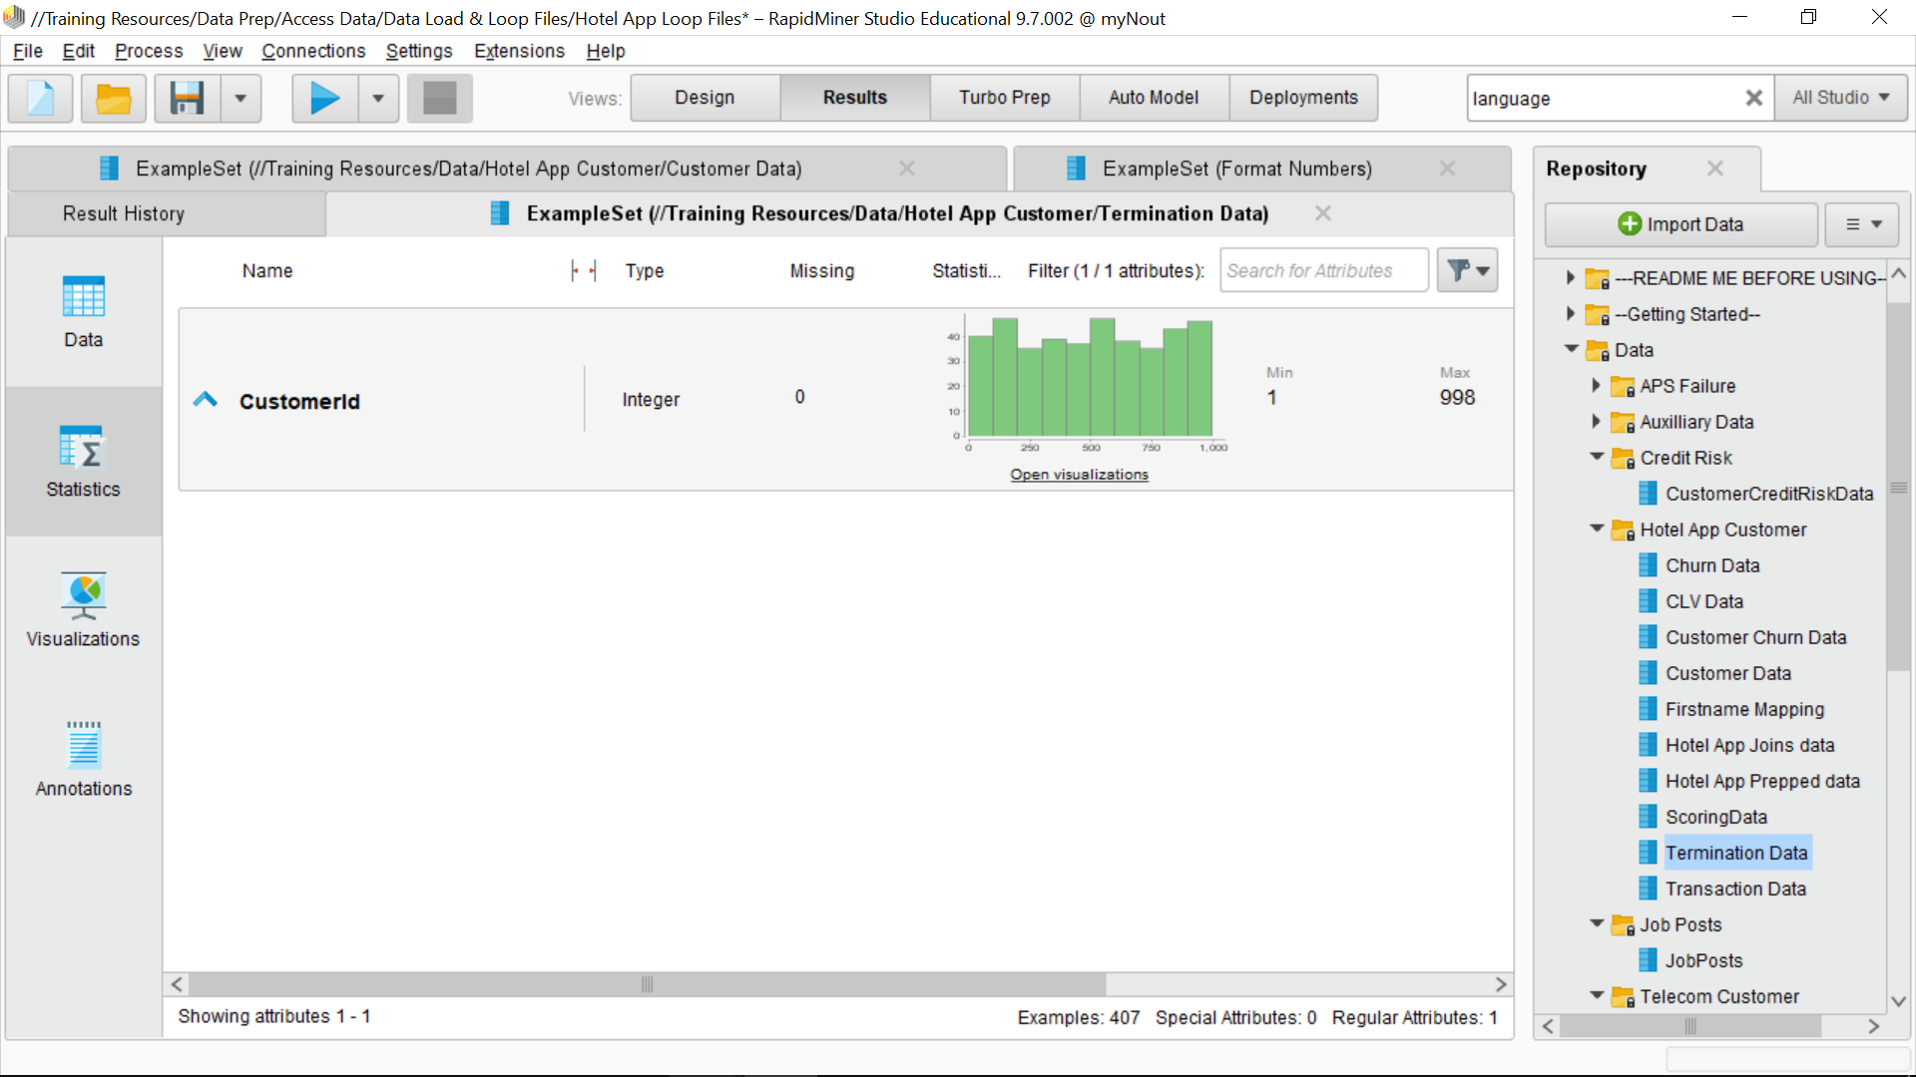Open the Deployments view

pyautogui.click(x=1303, y=98)
